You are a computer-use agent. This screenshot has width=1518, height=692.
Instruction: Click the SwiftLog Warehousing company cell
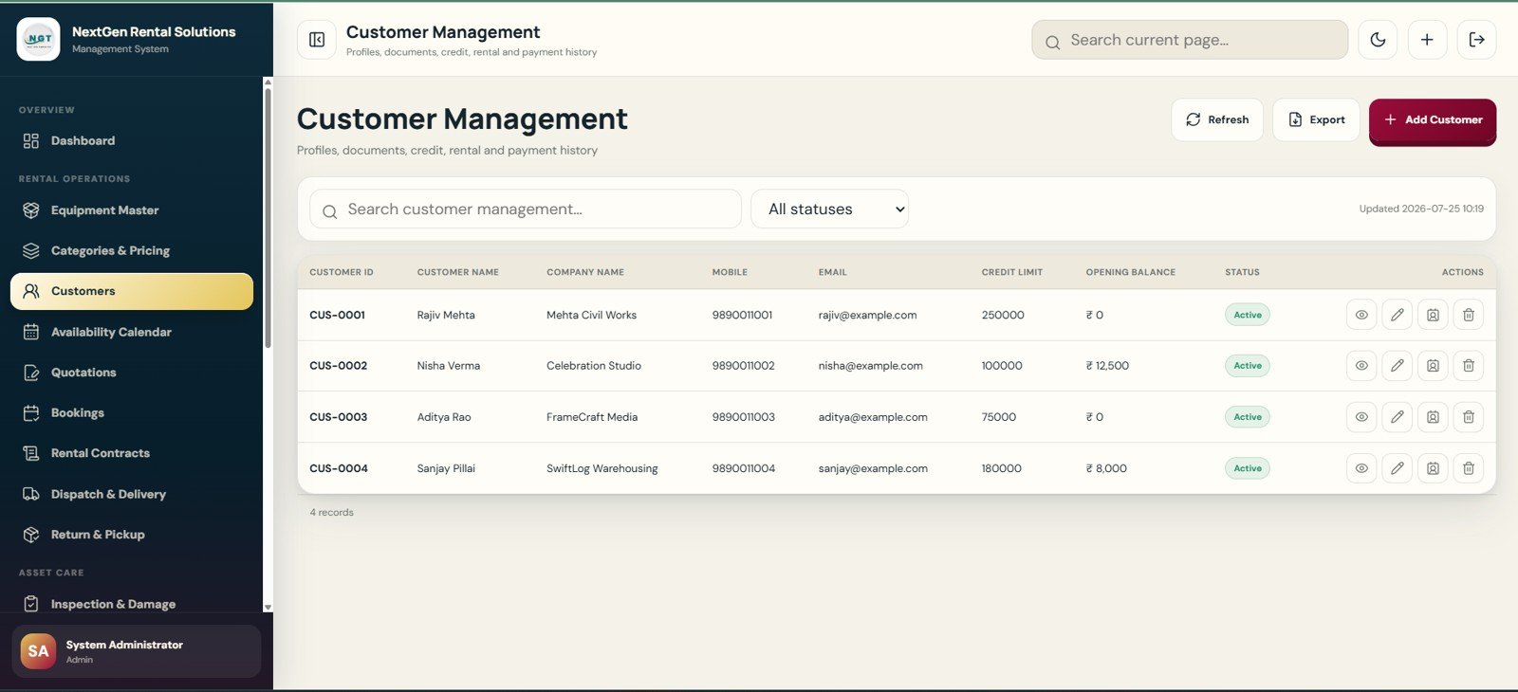click(602, 468)
